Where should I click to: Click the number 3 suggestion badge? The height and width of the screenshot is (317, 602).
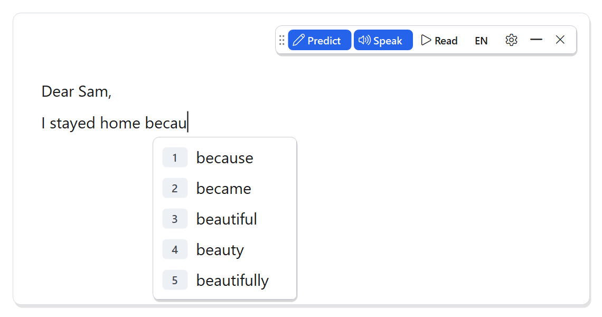coord(175,219)
